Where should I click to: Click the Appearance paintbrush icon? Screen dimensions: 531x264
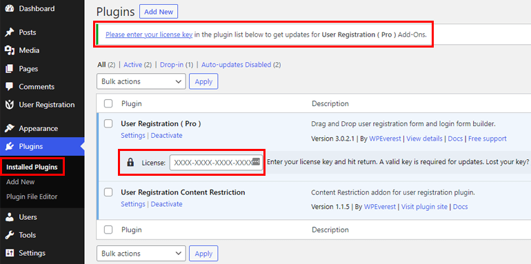[10, 129]
